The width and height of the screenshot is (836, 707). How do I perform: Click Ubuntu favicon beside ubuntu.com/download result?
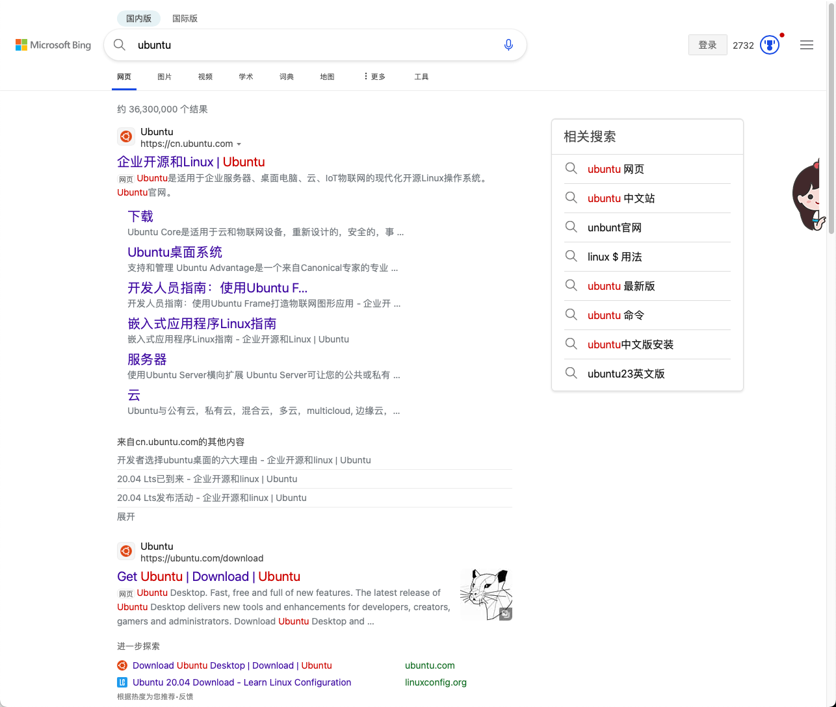[x=126, y=551]
